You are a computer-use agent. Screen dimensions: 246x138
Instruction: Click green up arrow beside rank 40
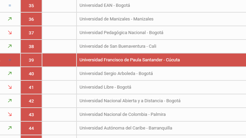point(10,74)
